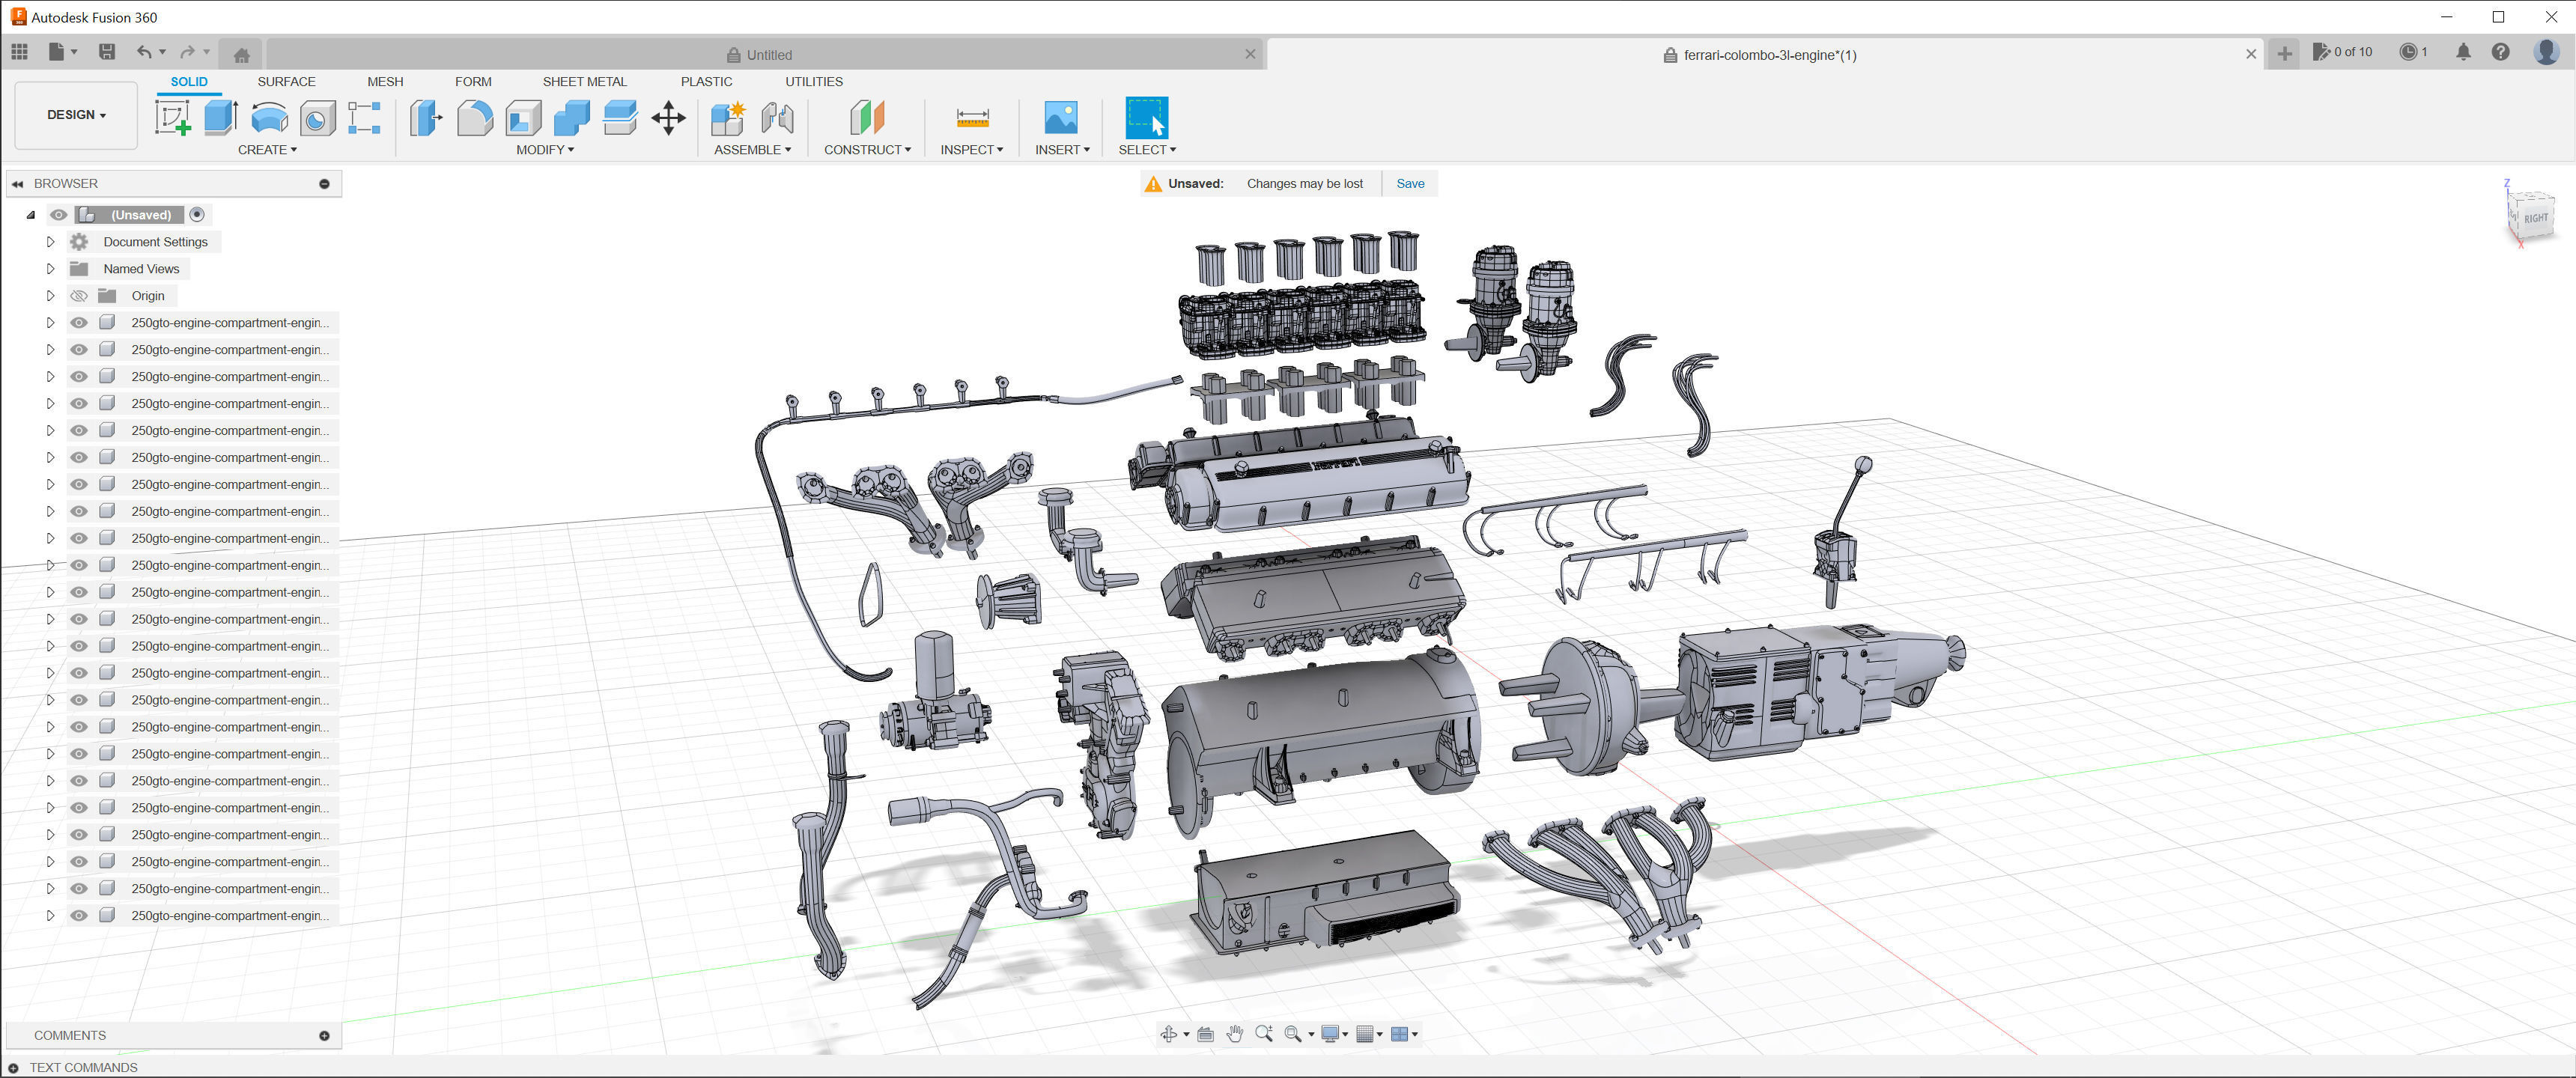Viewport: 2576px width, 1078px height.
Task: Click the Extrude tool icon
Action: [220, 118]
